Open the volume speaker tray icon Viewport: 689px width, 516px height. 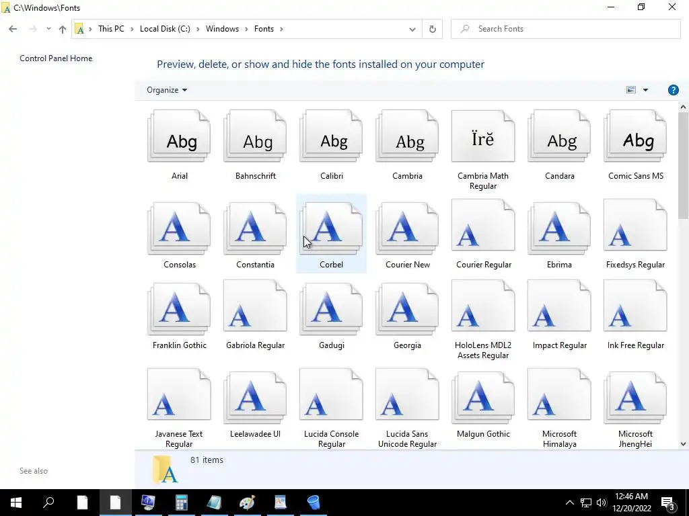point(602,503)
